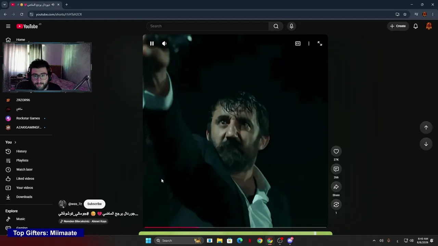Toggle closed captions on the Short
438x246 pixels.
298,43
